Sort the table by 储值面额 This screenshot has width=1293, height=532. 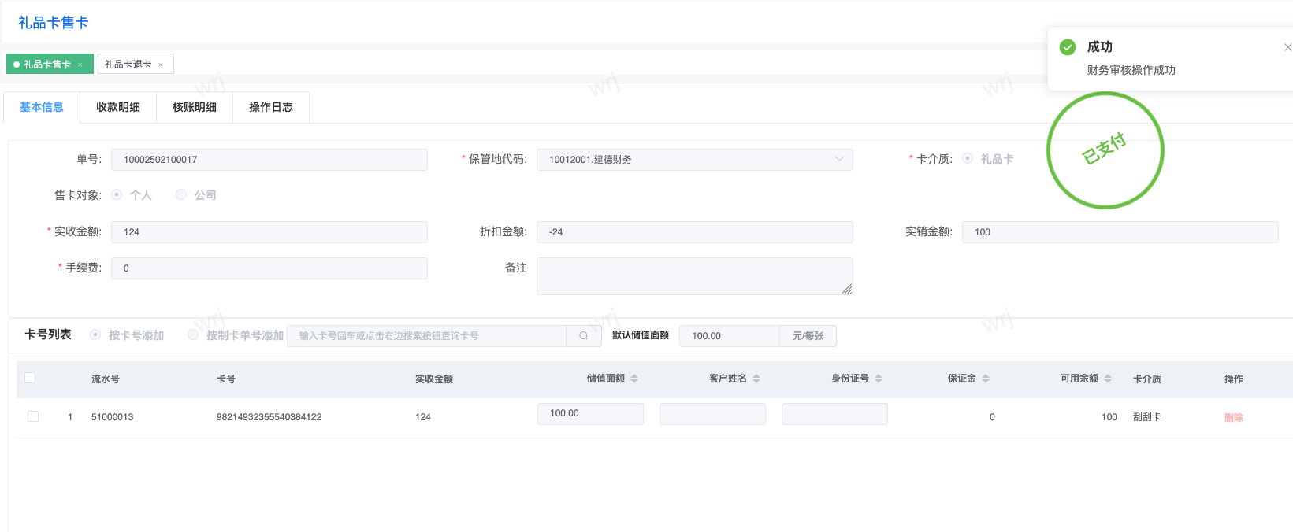634,379
